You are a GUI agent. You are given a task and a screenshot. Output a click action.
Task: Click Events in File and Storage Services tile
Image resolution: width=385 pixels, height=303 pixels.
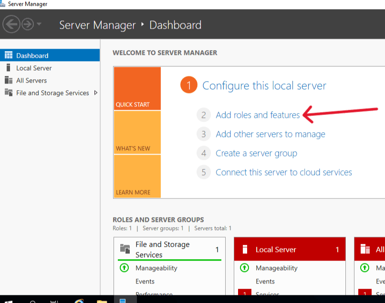(145, 282)
